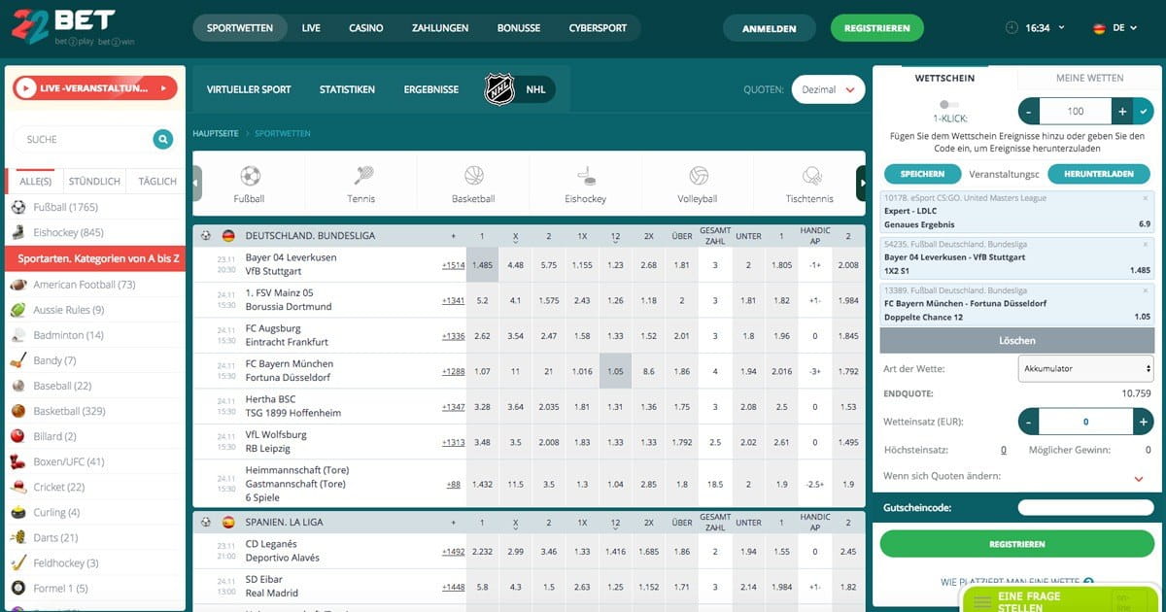Choose Tischtennis in the sports carousel
Viewport: 1166px width, 612px height.
(809, 184)
